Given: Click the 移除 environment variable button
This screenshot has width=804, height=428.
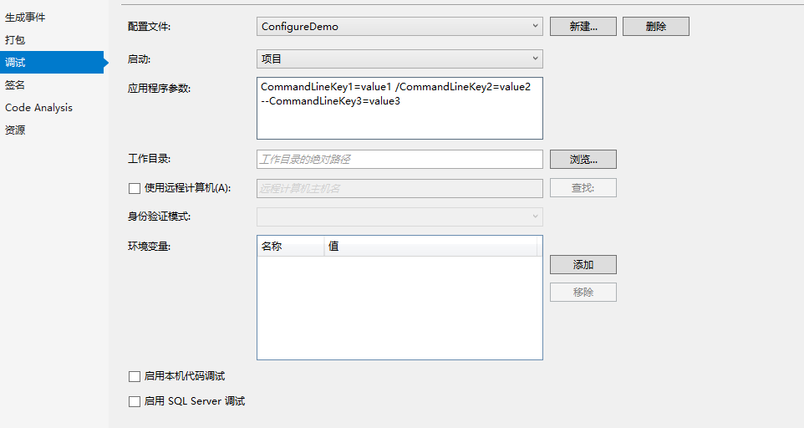Looking at the screenshot, I should tap(583, 293).
